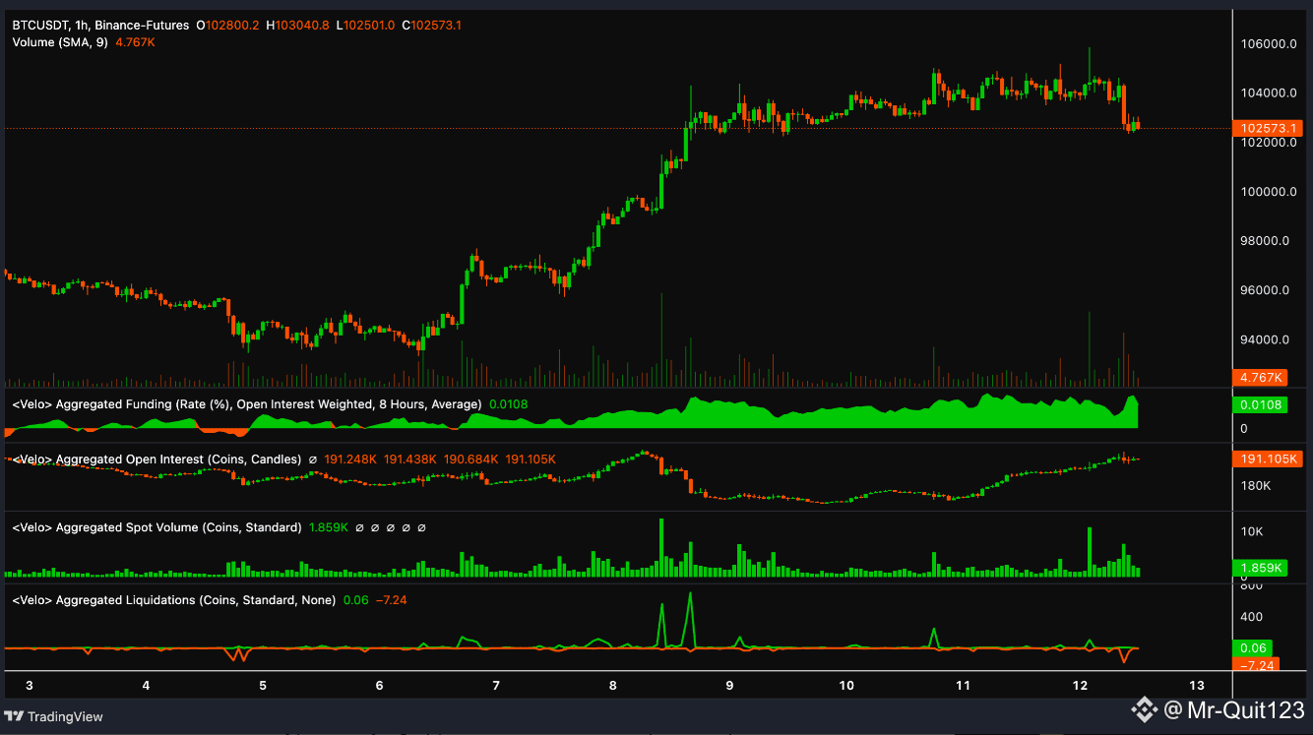Click date 13 on the time axis
The image size is (1313, 735).
click(1197, 685)
